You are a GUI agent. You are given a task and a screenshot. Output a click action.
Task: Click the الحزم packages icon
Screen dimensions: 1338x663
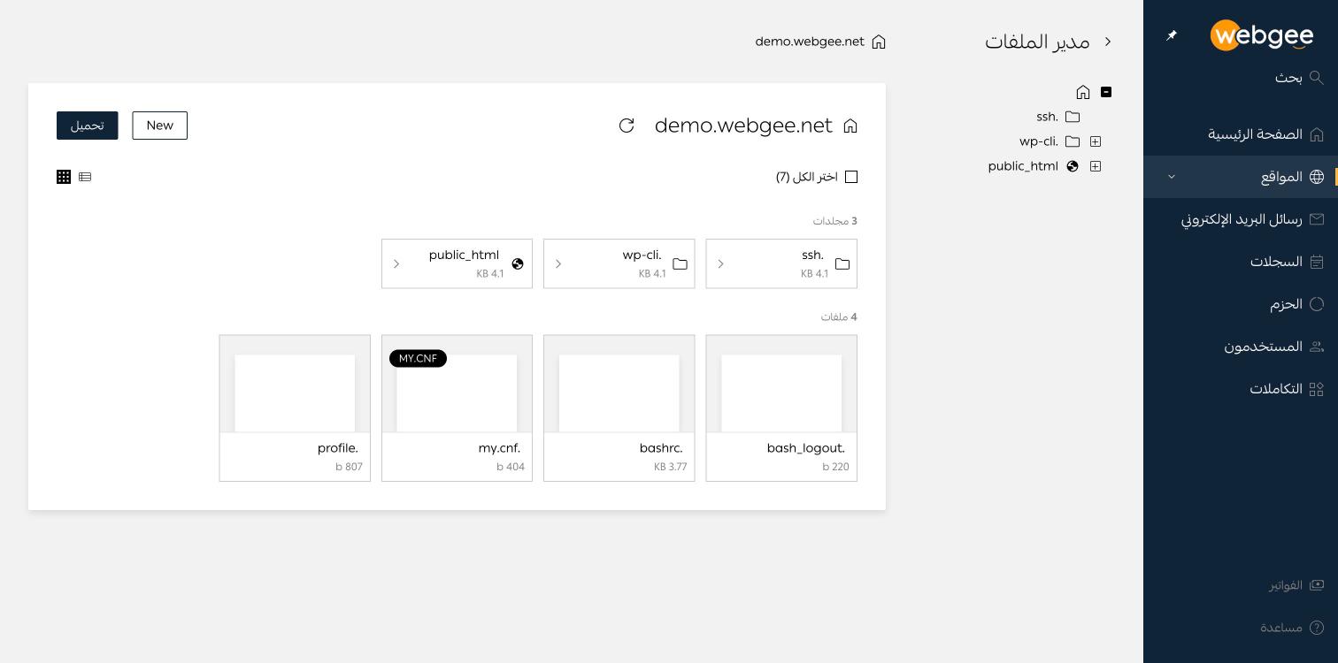1317,304
